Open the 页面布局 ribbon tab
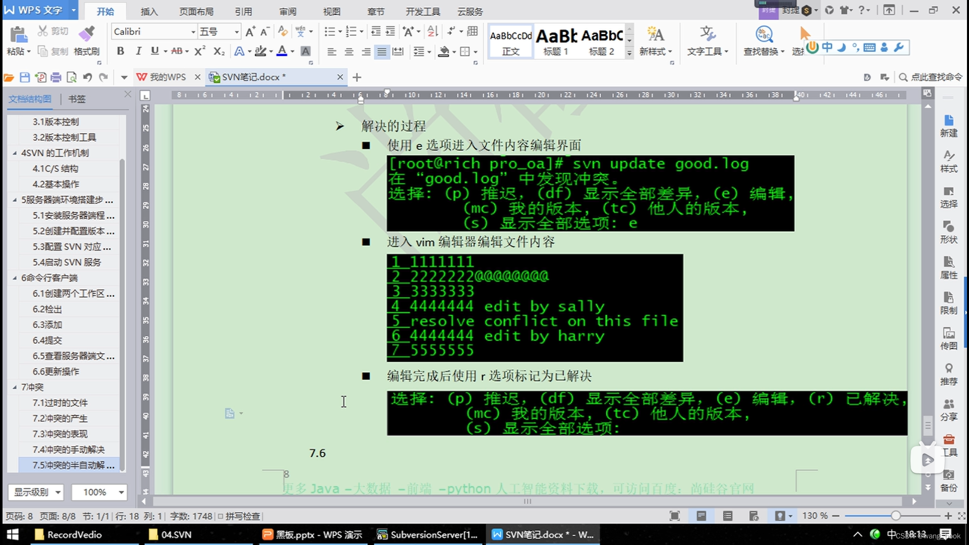 coord(196,11)
